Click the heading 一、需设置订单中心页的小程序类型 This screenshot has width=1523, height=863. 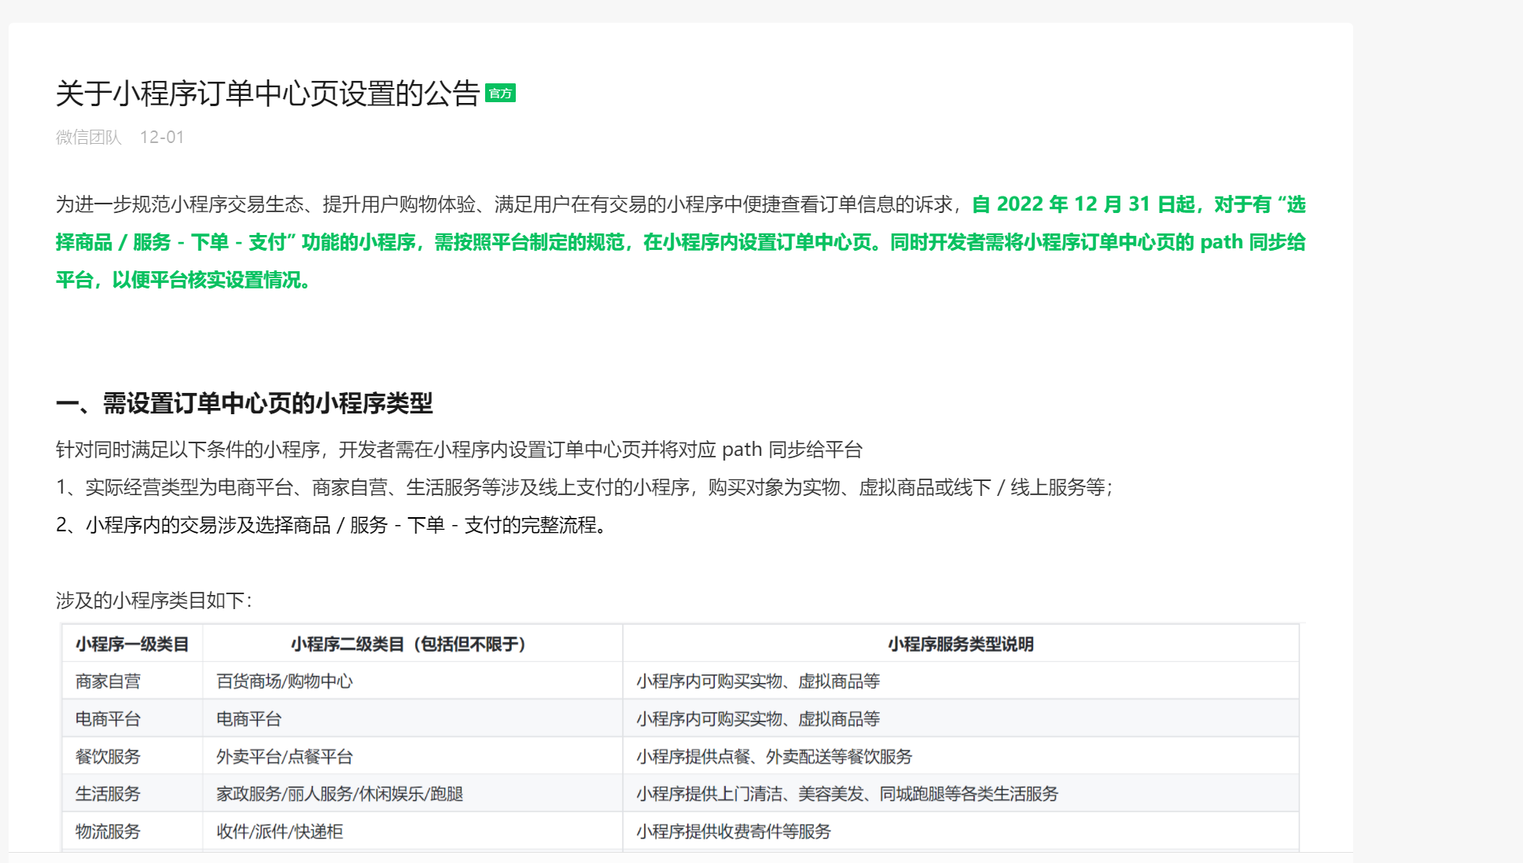point(244,403)
